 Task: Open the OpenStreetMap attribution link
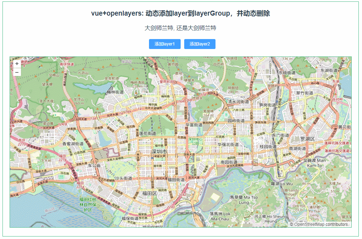click(309, 224)
